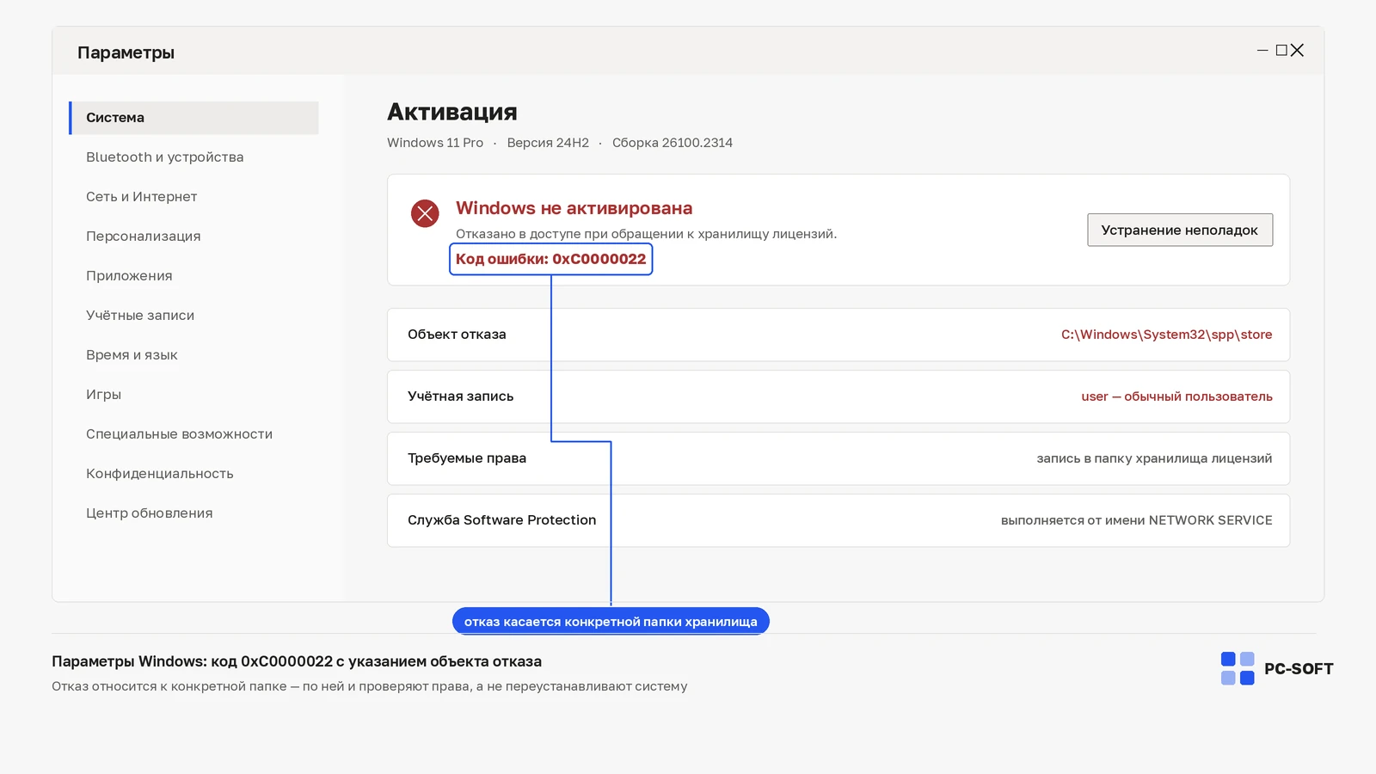Go to Центр обновления
This screenshot has height=774, width=1376.
149,513
